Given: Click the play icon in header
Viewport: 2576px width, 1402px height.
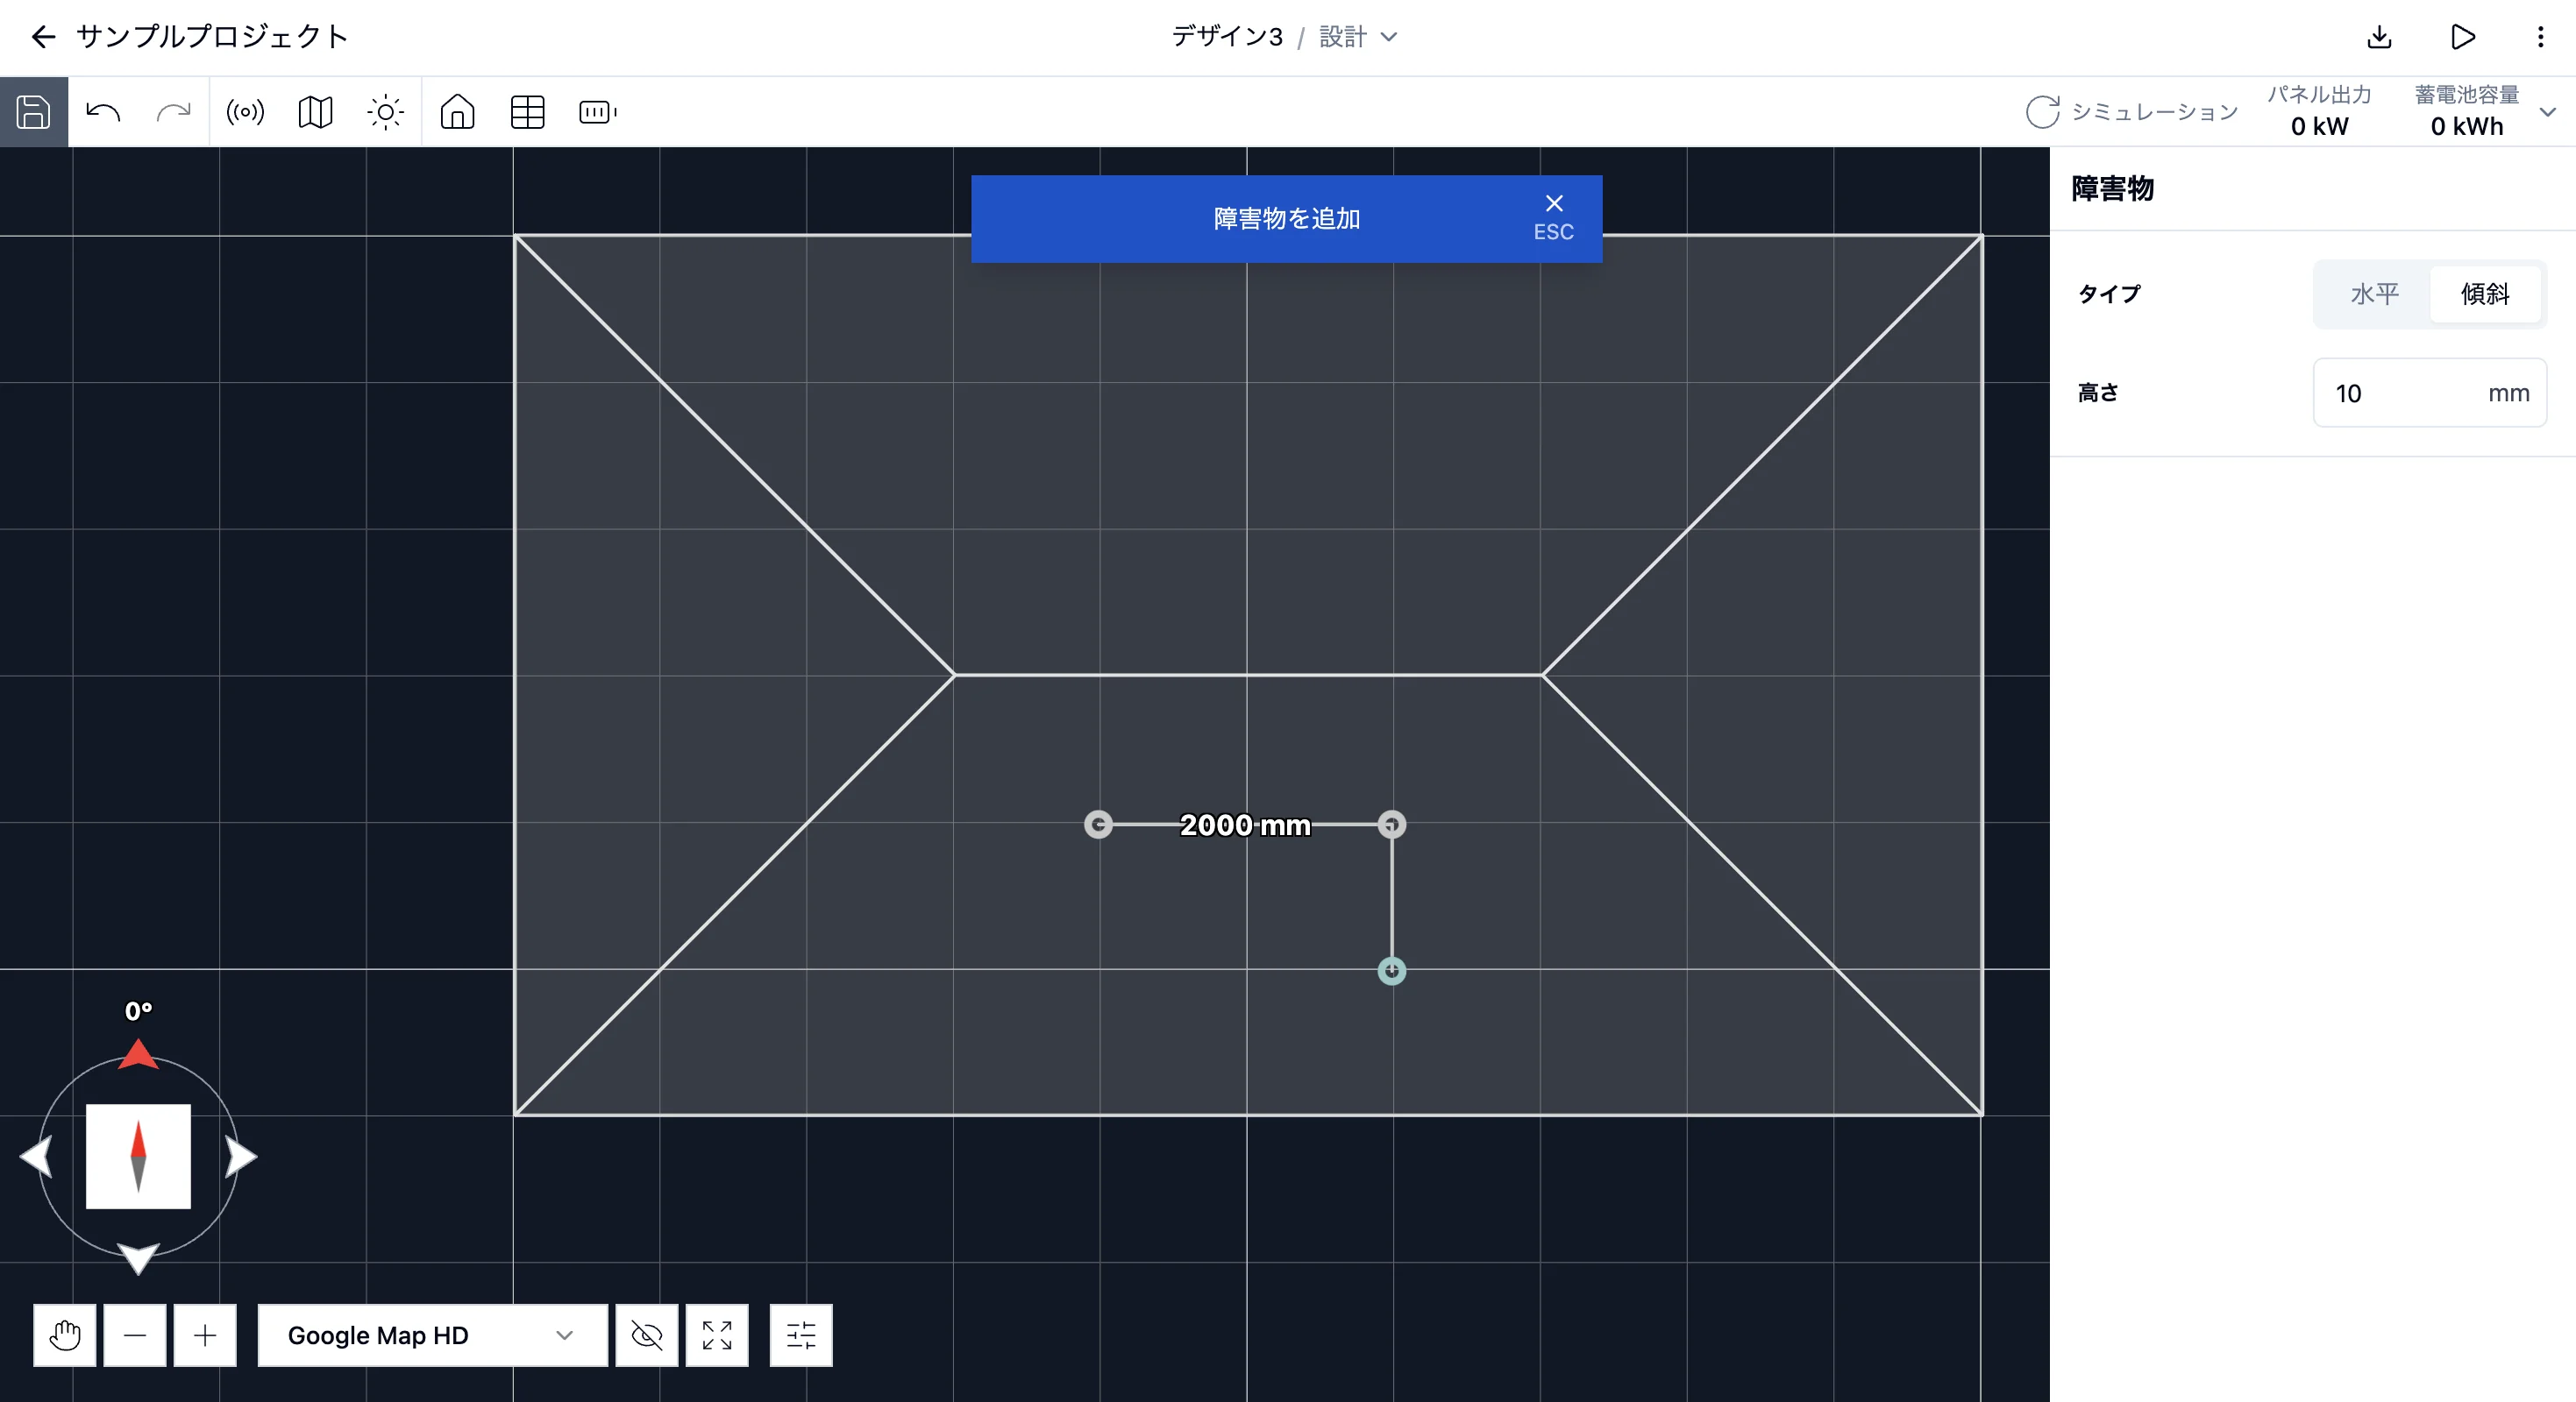Looking at the screenshot, I should point(2463,37).
